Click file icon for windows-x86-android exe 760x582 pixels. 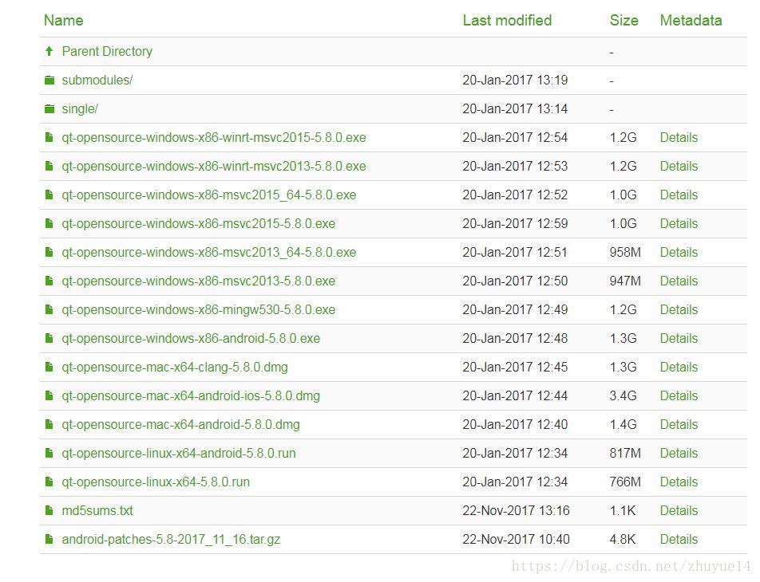click(49, 338)
